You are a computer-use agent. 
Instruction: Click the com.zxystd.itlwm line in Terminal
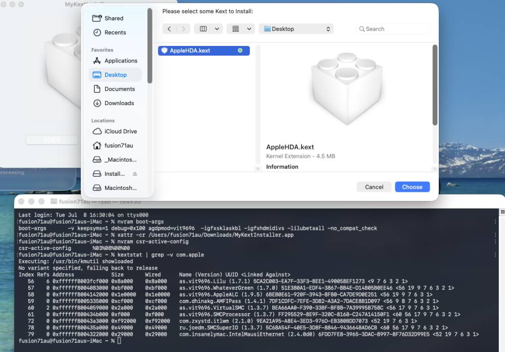tap(218, 321)
